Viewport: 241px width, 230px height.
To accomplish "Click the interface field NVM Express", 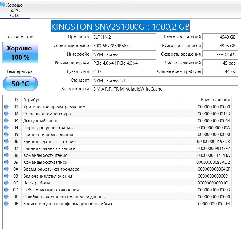I will pyautogui.click(x=124, y=54).
